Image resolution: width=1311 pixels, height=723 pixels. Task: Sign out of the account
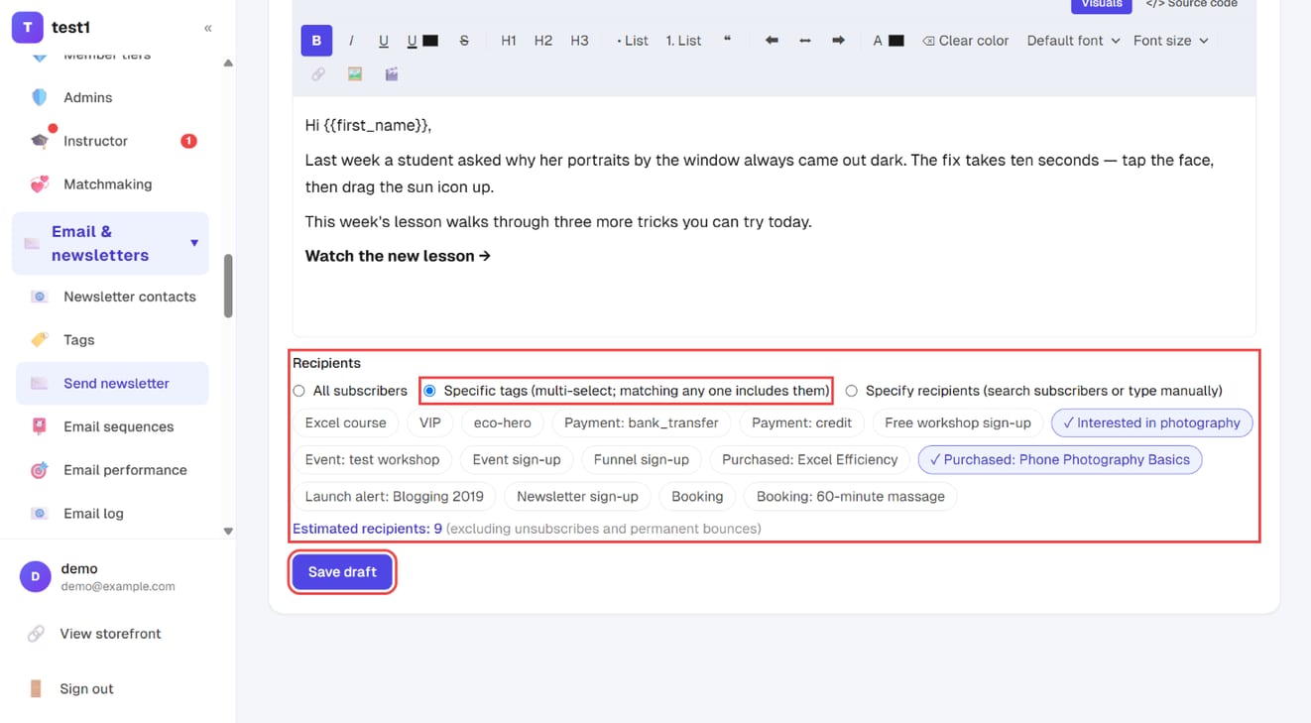pyautogui.click(x=86, y=689)
